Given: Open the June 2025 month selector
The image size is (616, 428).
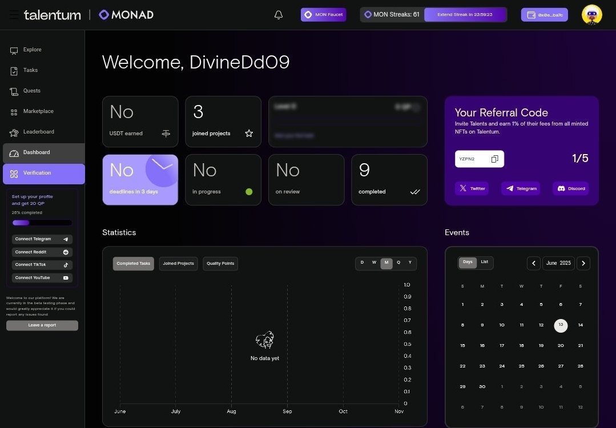Looking at the screenshot, I should click(x=558, y=263).
